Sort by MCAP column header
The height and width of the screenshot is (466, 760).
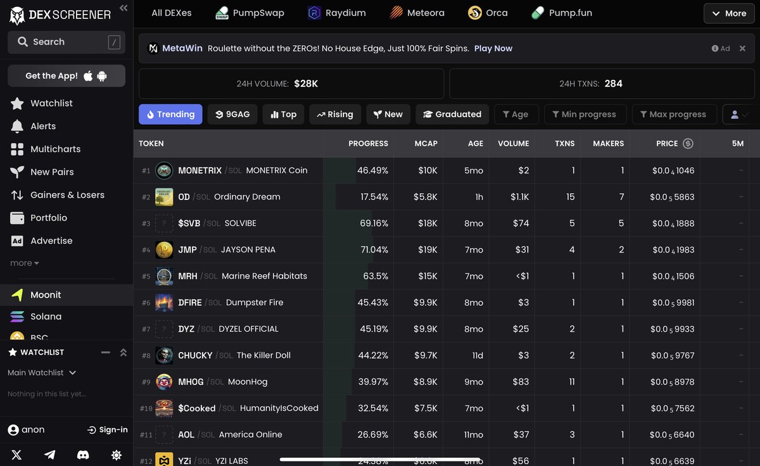pyautogui.click(x=426, y=144)
